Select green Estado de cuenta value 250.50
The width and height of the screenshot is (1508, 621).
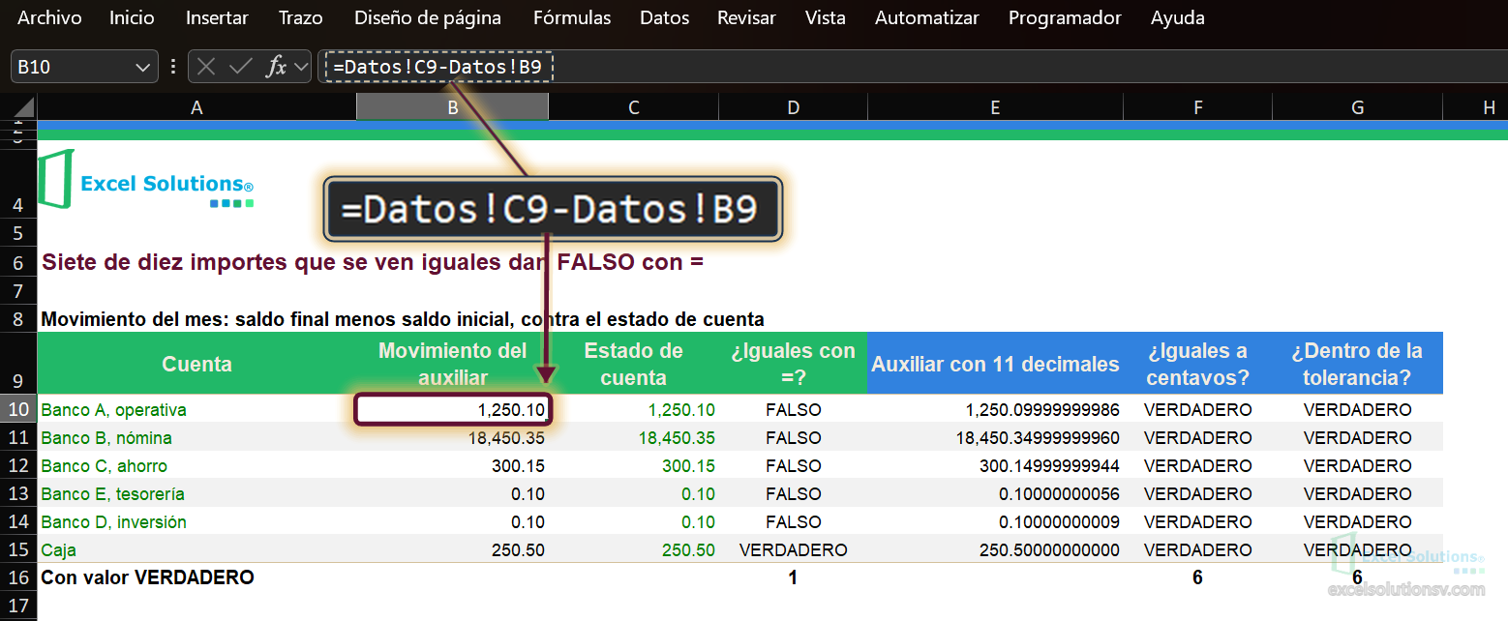[x=634, y=549]
